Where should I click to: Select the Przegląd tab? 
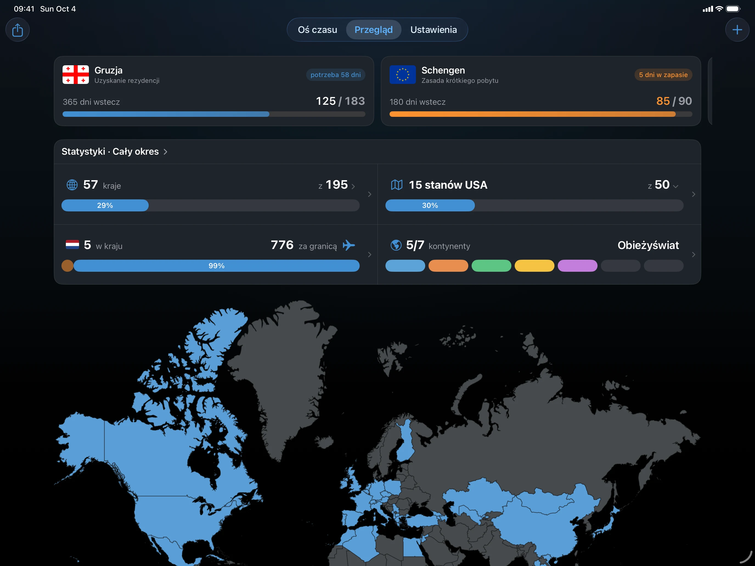(373, 30)
